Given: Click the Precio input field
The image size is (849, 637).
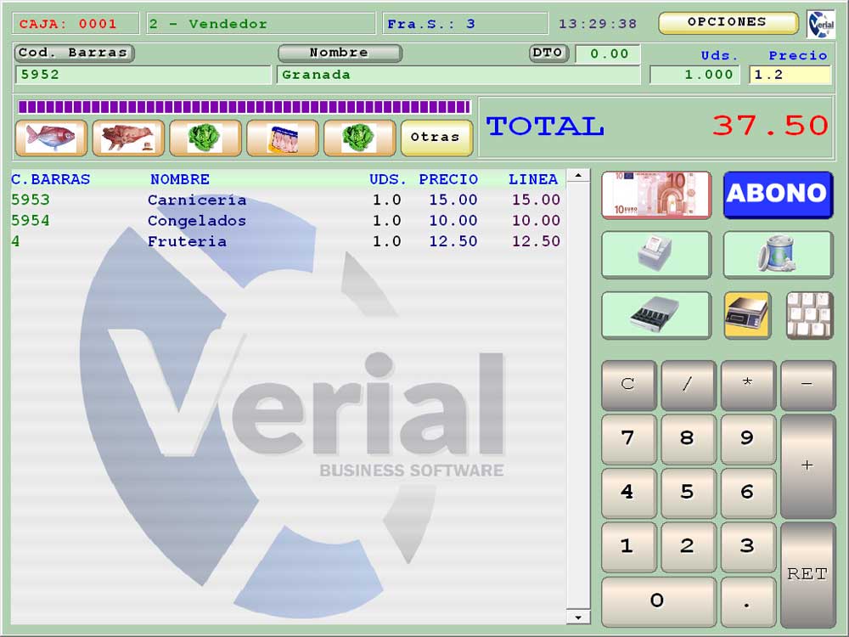Looking at the screenshot, I should tap(790, 75).
